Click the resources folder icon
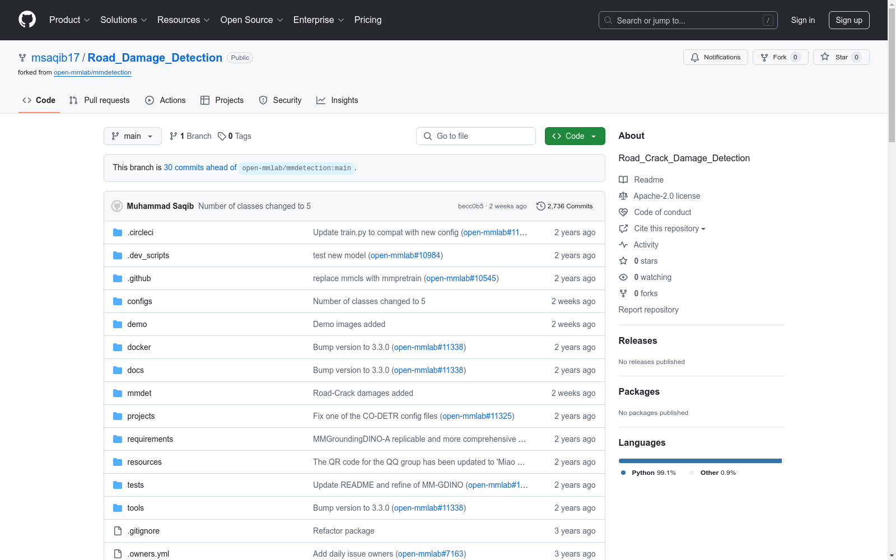This screenshot has height=560, width=896. [118, 462]
